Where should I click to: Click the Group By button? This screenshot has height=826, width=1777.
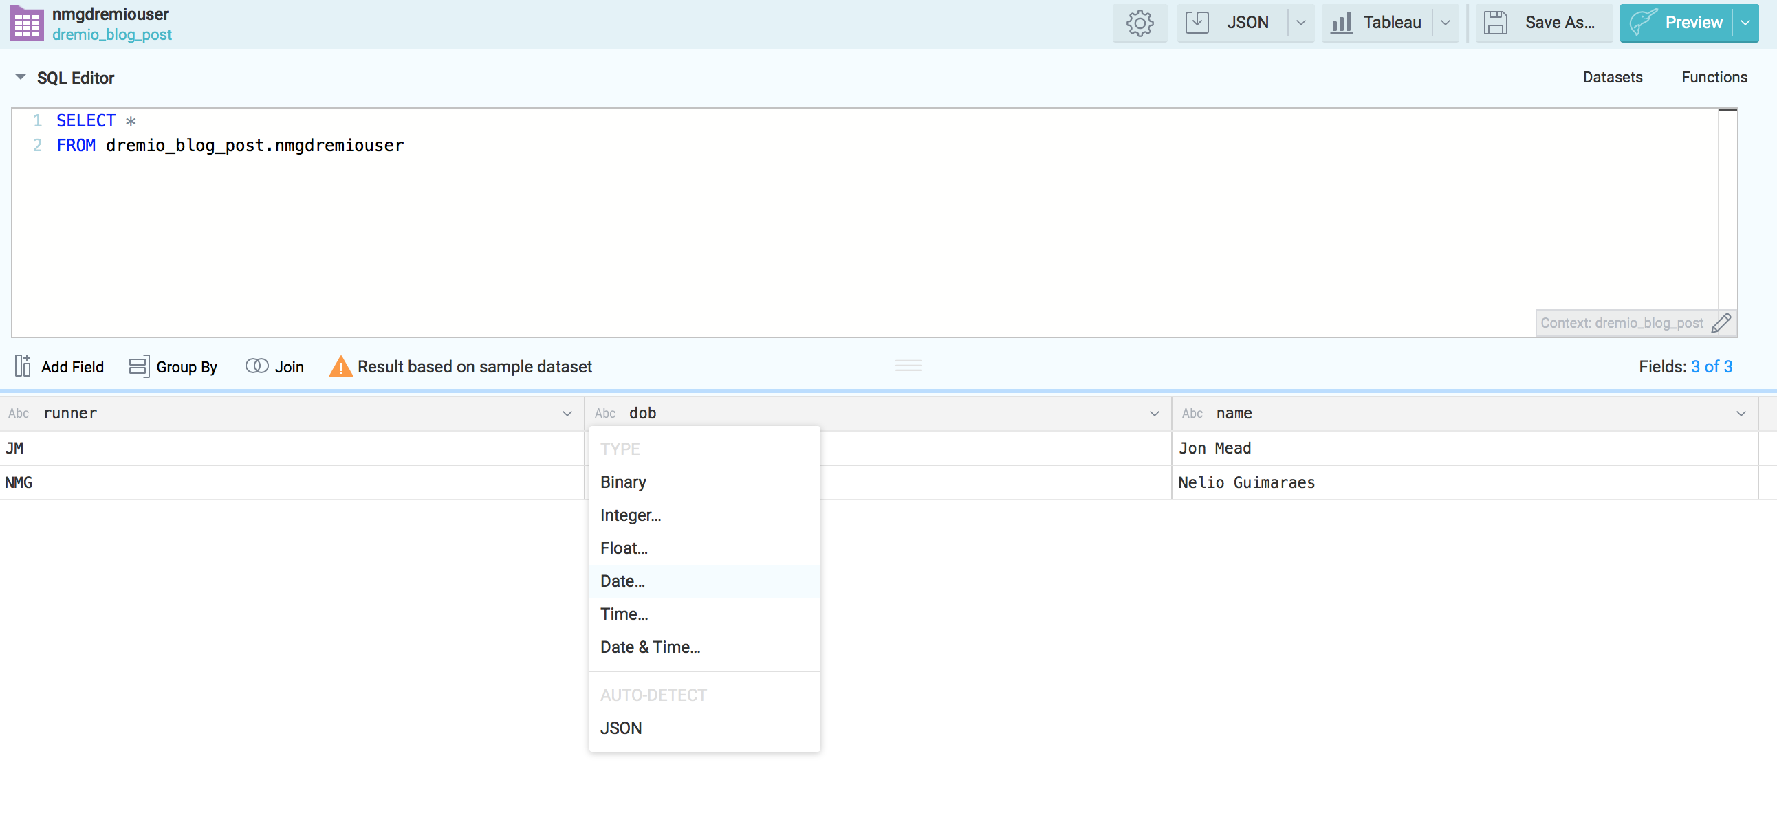(173, 366)
